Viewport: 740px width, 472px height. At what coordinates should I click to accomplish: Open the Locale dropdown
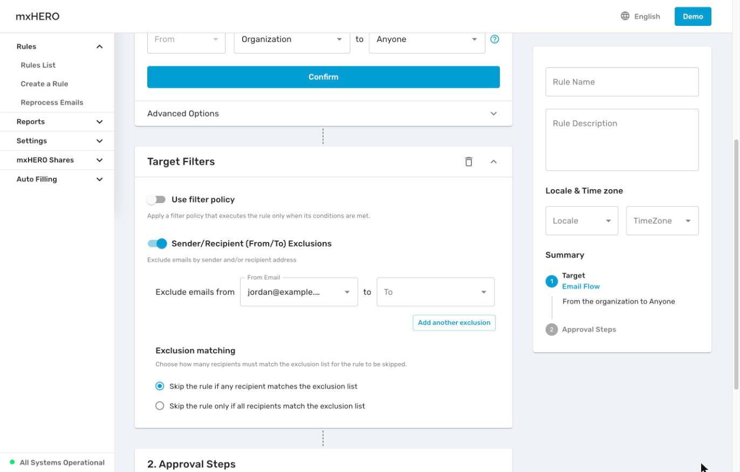pos(582,221)
